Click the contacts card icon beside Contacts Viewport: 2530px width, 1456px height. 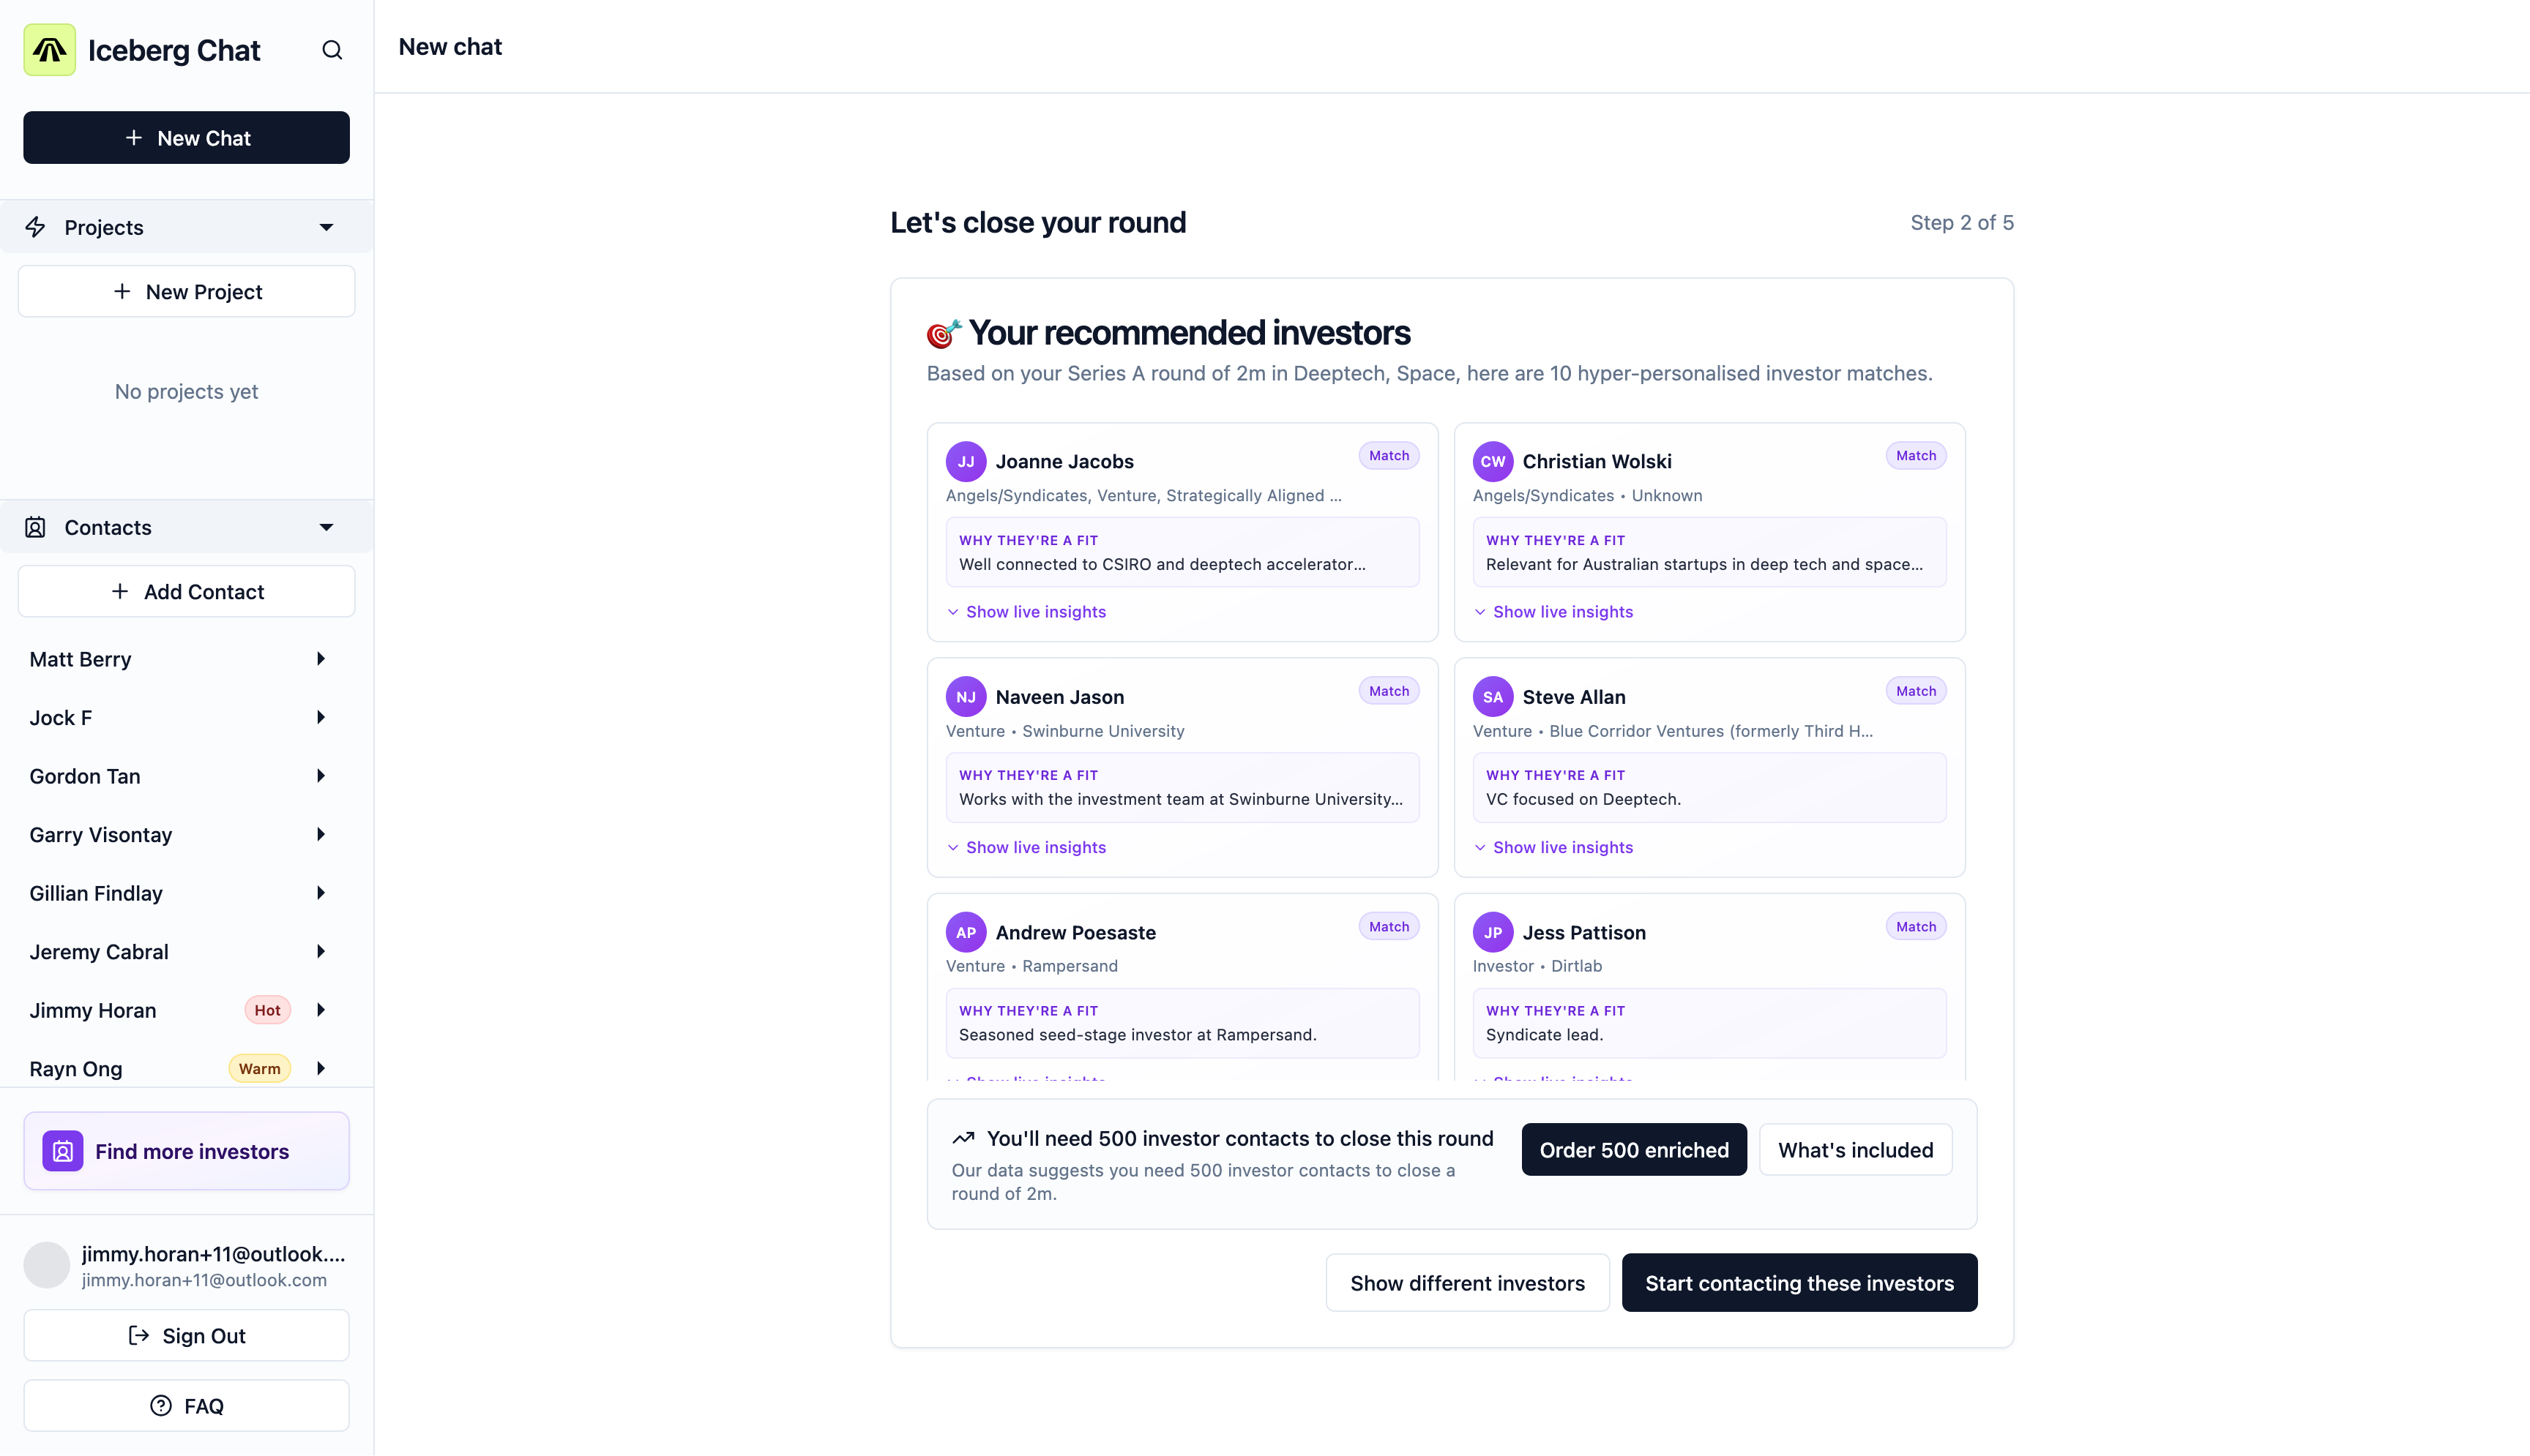36,527
